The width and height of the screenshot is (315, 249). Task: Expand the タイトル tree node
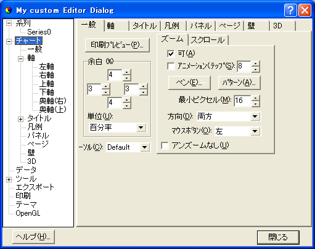(x=20, y=119)
